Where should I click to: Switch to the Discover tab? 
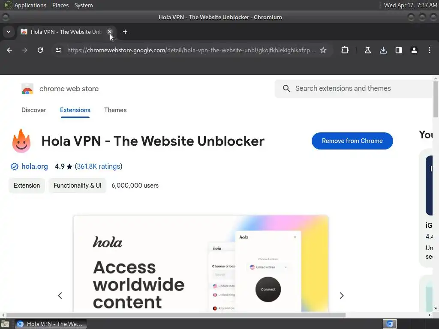tap(33, 110)
